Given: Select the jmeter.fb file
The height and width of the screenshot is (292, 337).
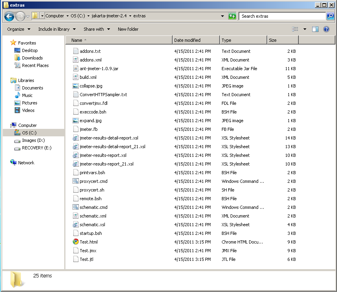Looking at the screenshot, I should pos(89,129).
